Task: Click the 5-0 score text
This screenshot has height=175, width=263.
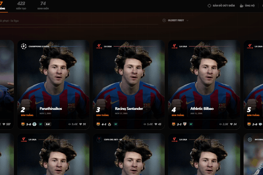Action: [x=29, y=124]
